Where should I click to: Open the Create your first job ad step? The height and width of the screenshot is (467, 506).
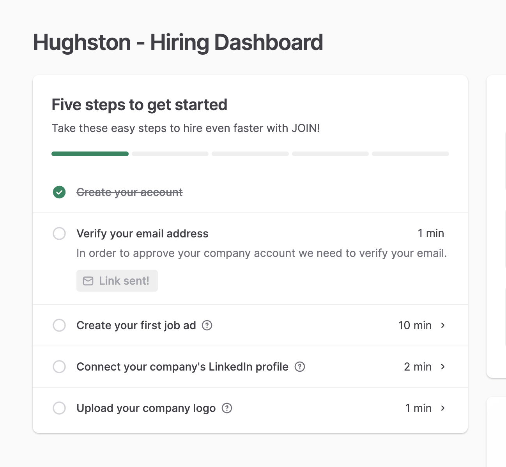[136, 325]
